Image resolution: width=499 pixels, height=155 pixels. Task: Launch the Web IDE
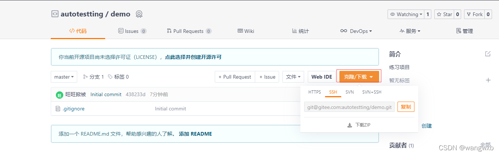click(322, 77)
